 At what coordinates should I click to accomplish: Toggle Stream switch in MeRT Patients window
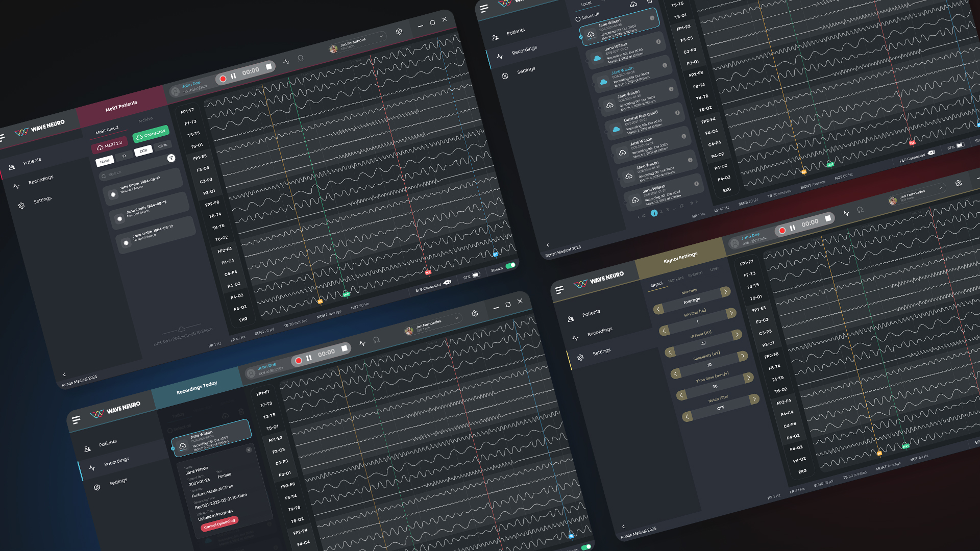click(x=510, y=266)
